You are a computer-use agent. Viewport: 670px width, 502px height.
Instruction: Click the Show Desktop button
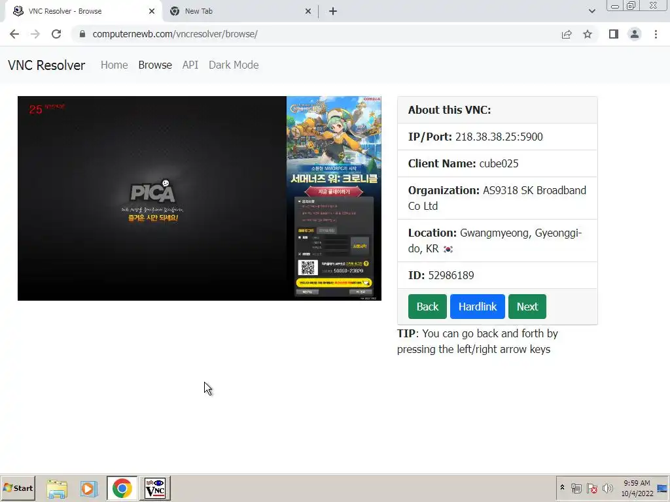point(662,488)
